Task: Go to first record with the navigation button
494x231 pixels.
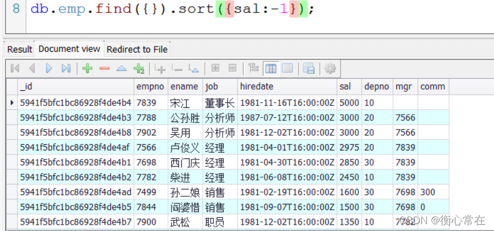Action: point(15,68)
